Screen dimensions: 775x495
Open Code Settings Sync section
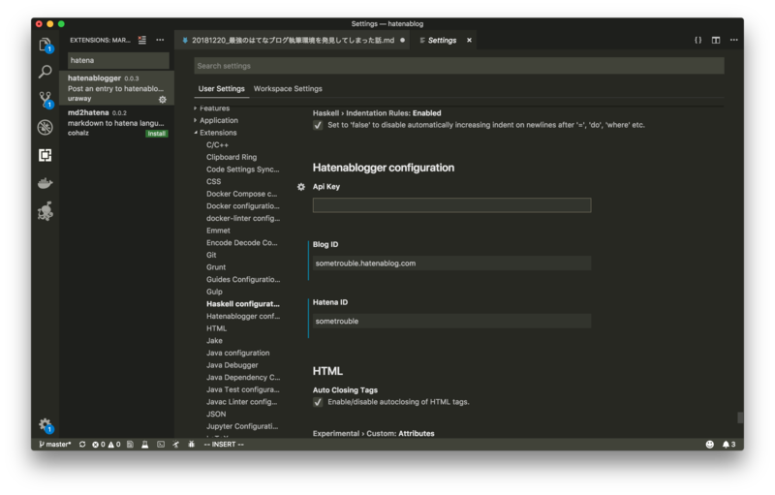pyautogui.click(x=243, y=170)
